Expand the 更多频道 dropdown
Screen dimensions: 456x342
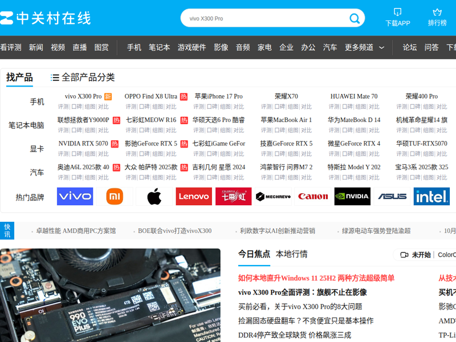point(365,47)
